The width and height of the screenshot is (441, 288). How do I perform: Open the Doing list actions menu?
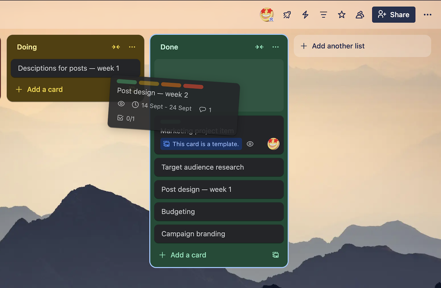click(132, 47)
